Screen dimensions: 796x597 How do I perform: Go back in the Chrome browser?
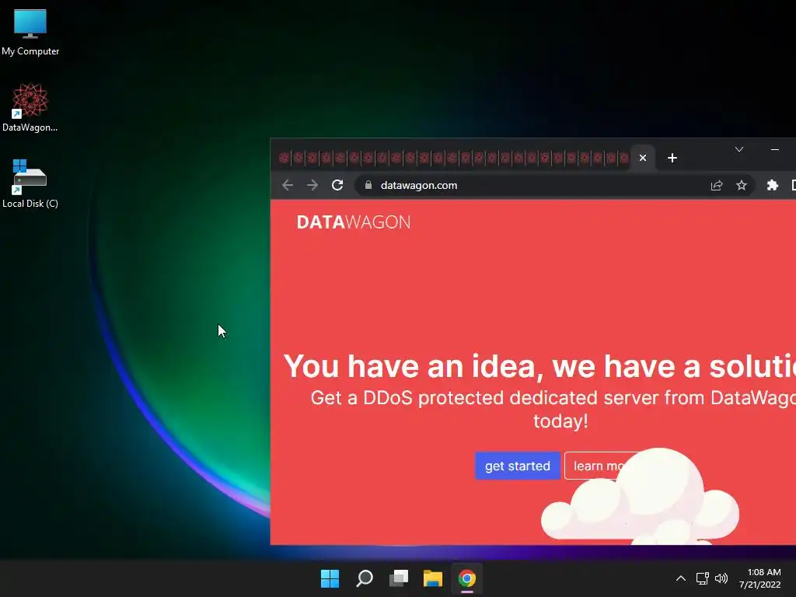pyautogui.click(x=288, y=185)
